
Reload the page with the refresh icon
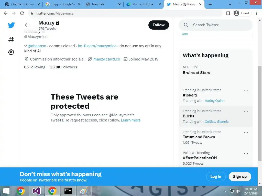[22, 13]
